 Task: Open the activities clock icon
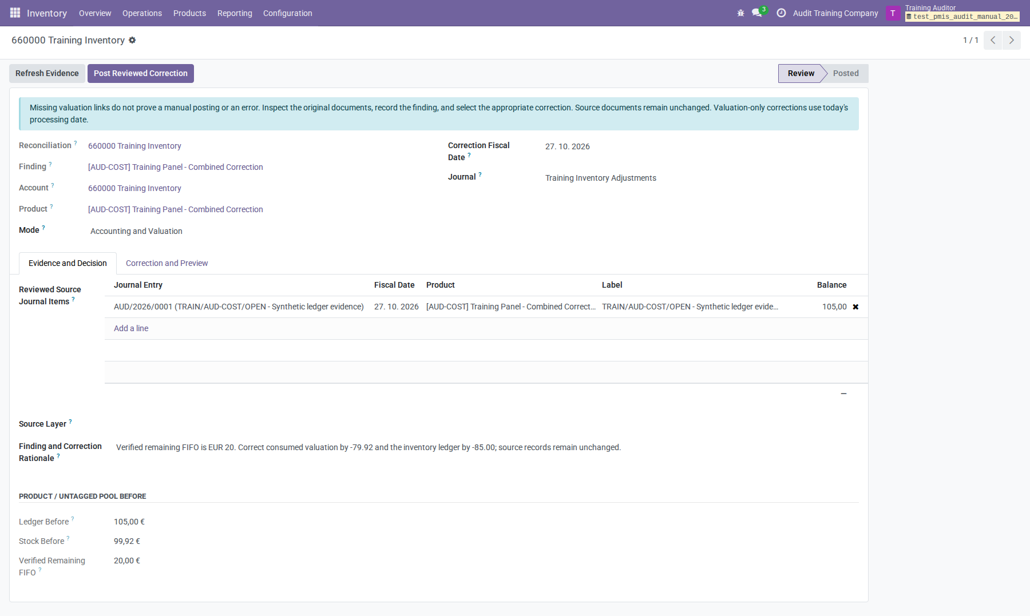click(781, 13)
